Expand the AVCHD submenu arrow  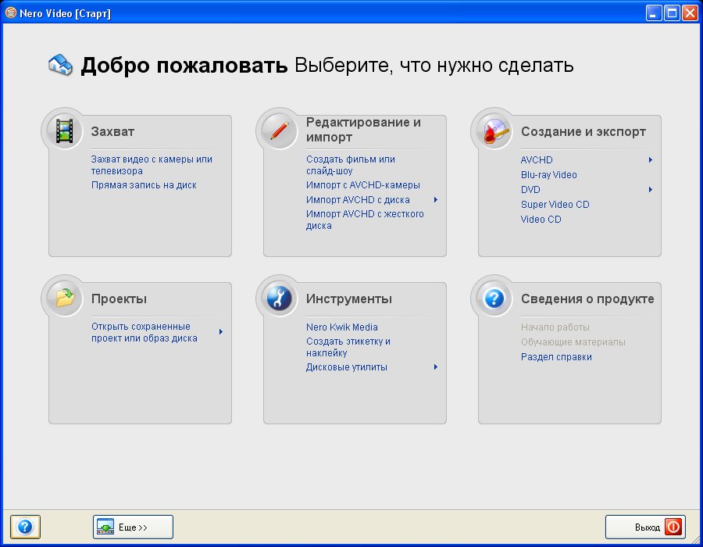click(x=650, y=160)
